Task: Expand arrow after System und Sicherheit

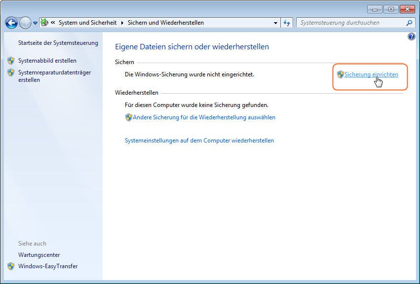Action: [x=122, y=23]
